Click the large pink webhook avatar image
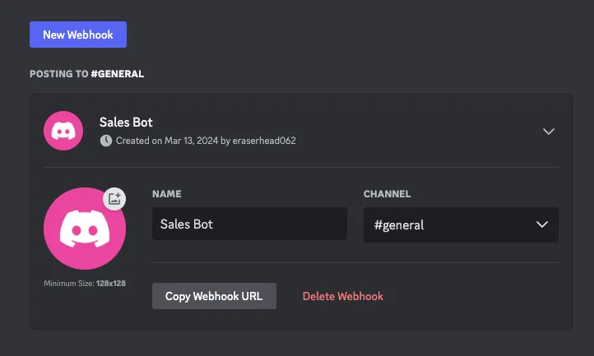The image size is (594, 356). coord(85,229)
